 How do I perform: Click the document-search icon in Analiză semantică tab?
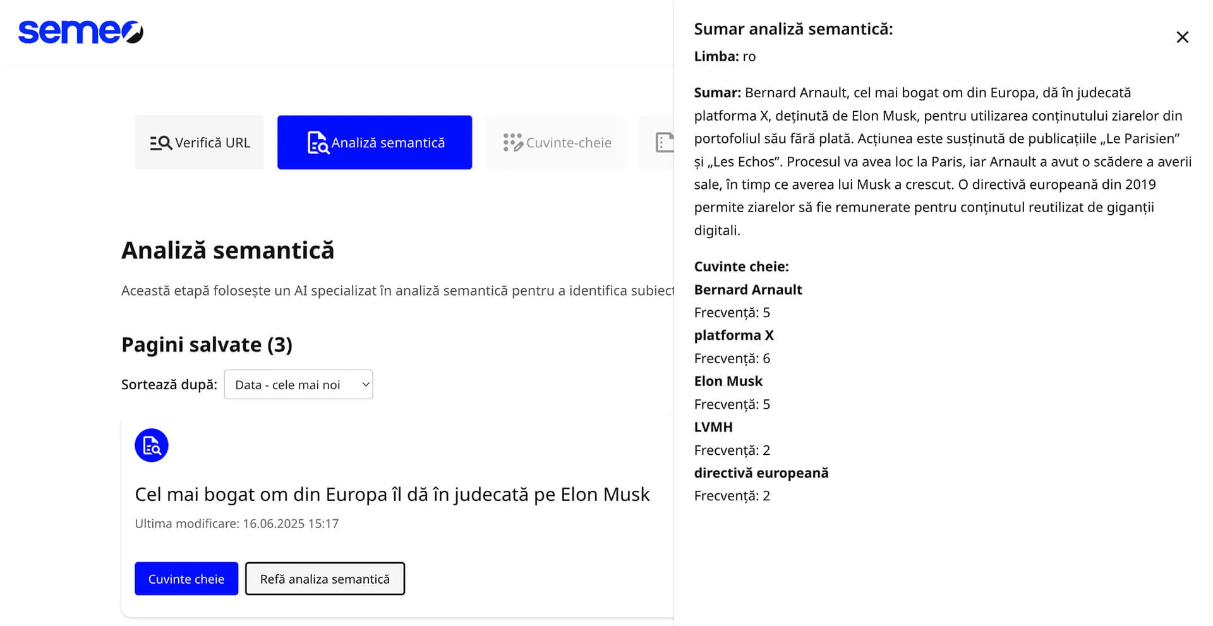318,143
